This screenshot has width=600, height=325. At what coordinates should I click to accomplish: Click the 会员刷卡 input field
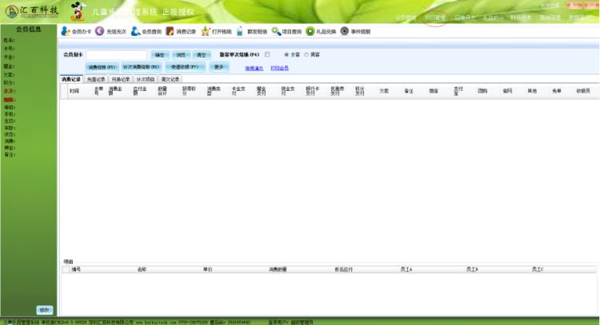pos(115,54)
